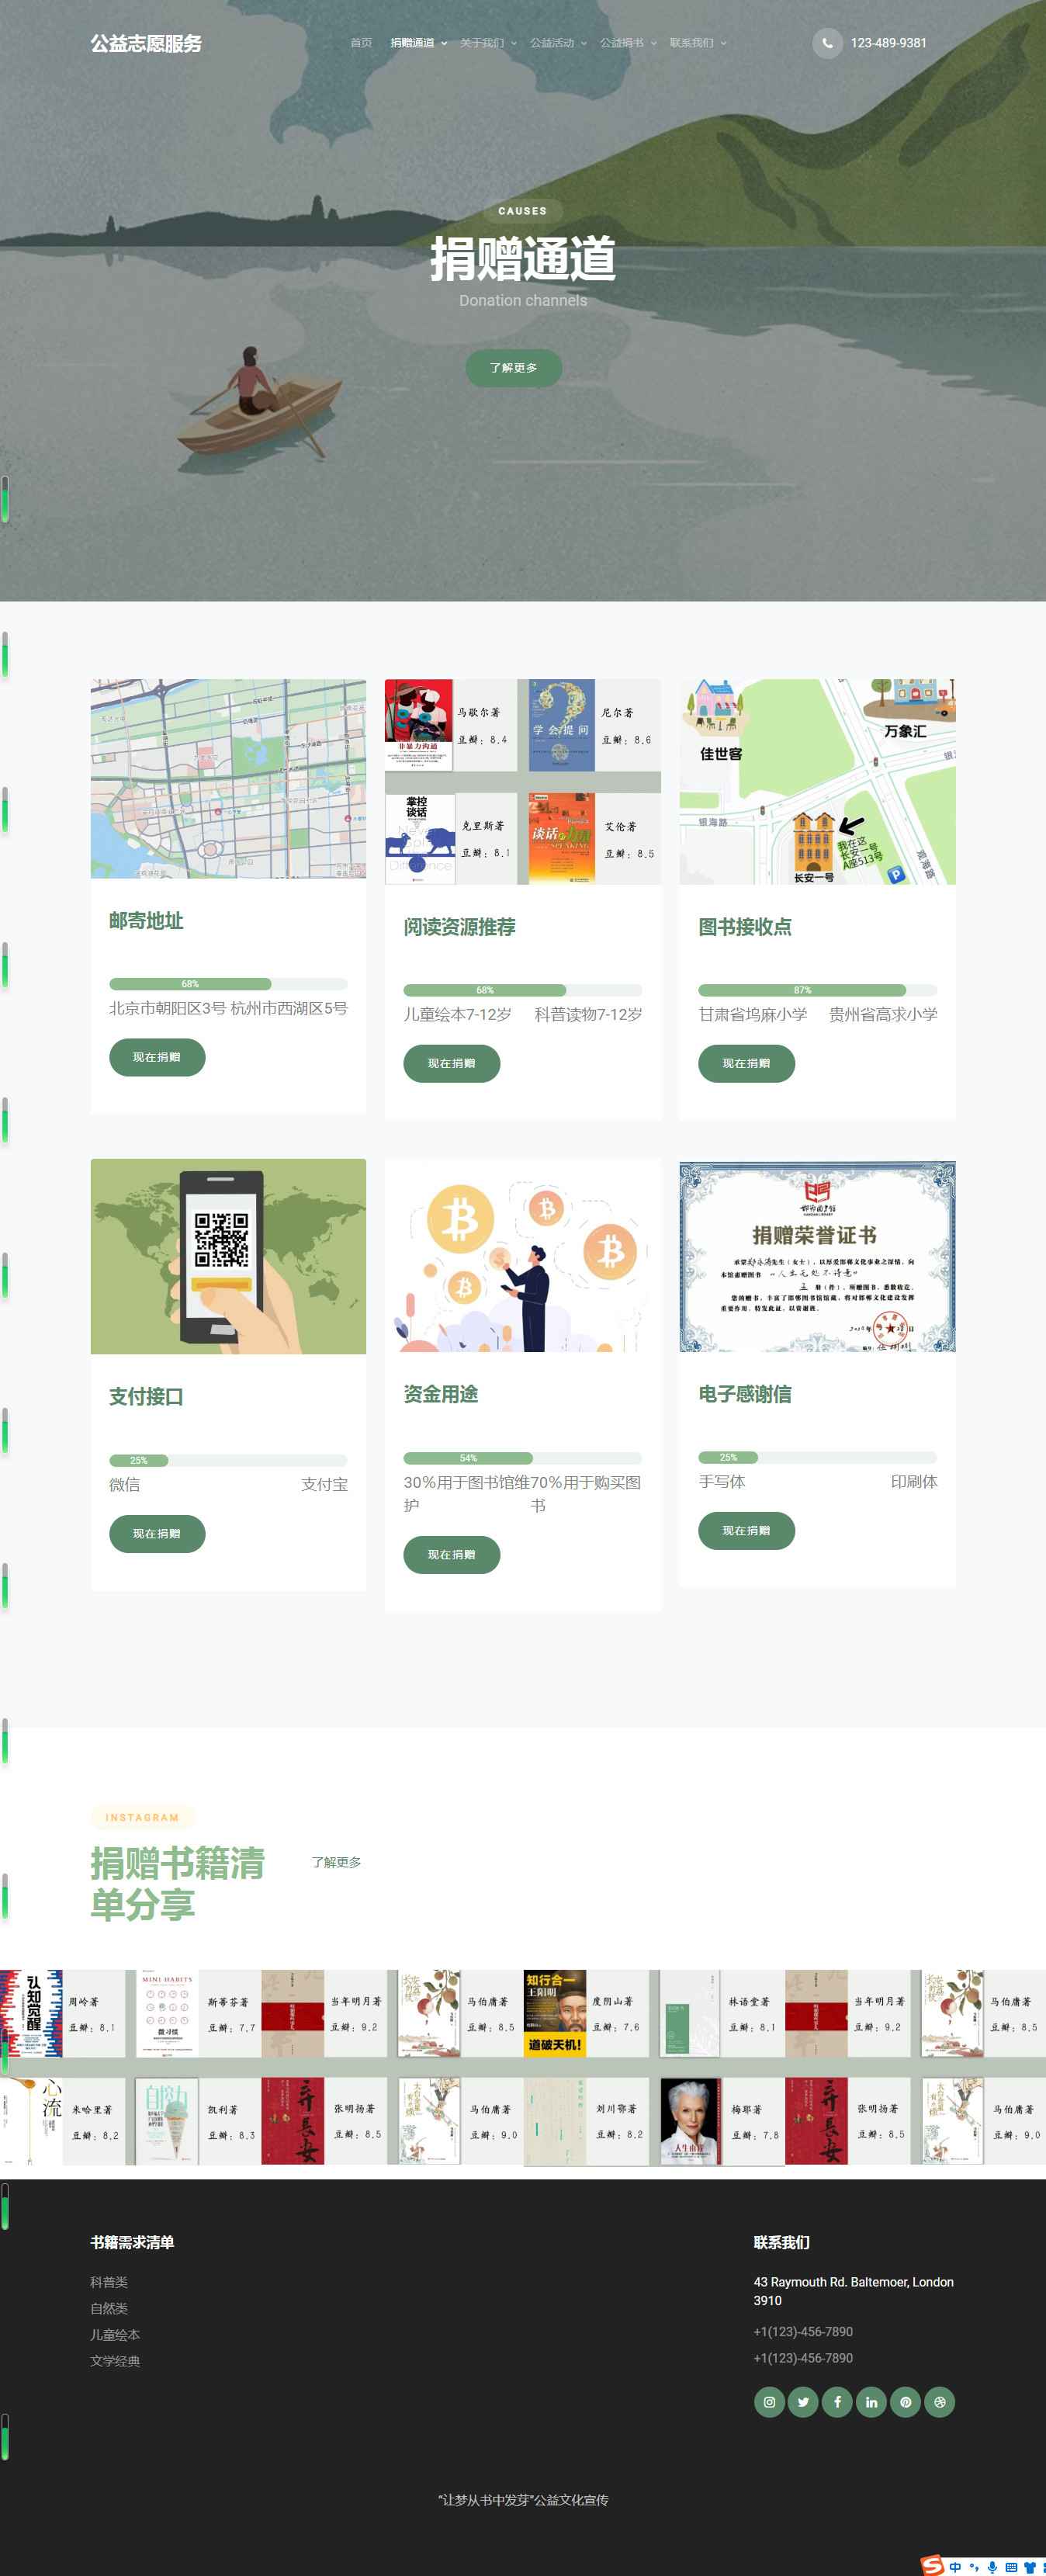Viewport: 1046px width, 2576px height.
Task: Open the Twitter social link
Action: [803, 2401]
